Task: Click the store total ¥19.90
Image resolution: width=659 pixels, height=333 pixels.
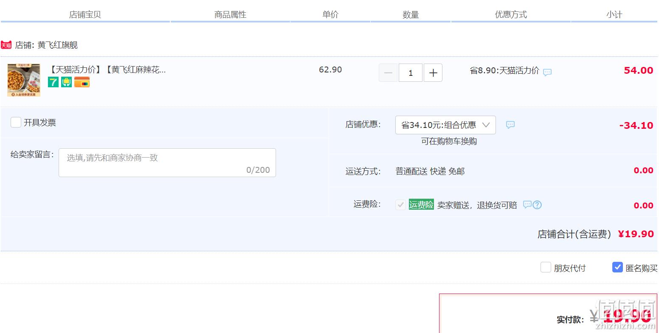Action: pyautogui.click(x=636, y=234)
